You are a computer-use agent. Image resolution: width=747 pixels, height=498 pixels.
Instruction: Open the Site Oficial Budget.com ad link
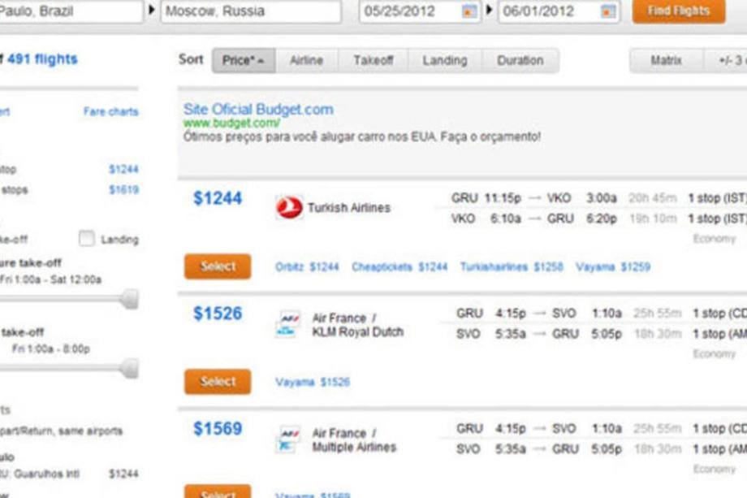click(x=258, y=109)
